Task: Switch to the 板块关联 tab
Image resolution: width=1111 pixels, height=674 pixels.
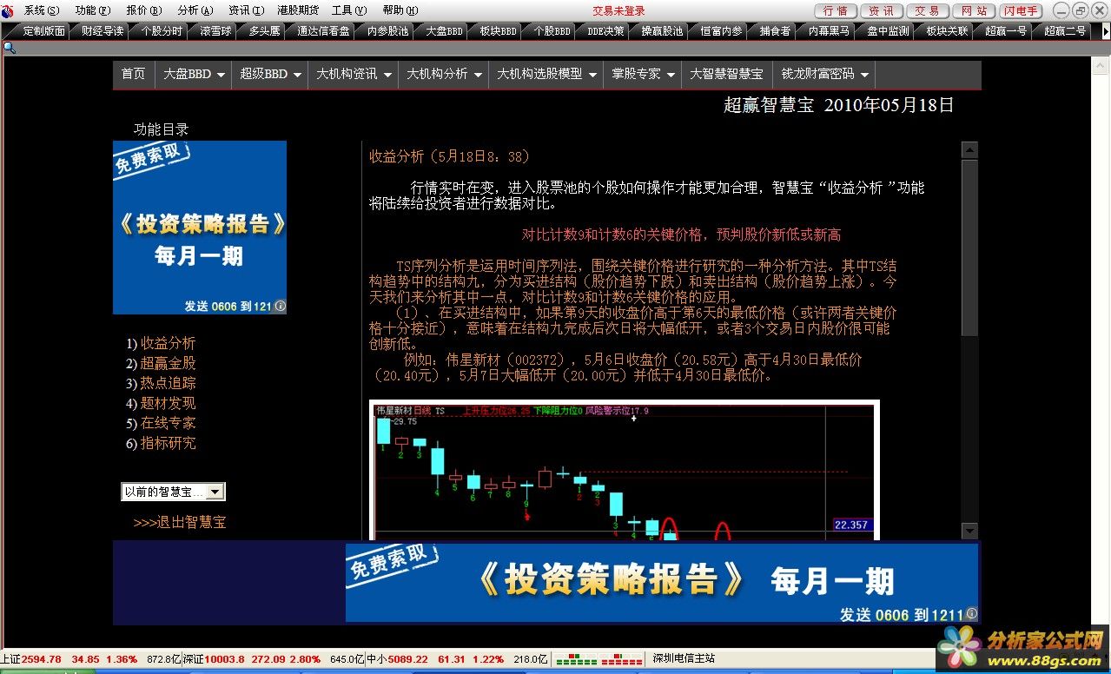Action: (x=947, y=30)
